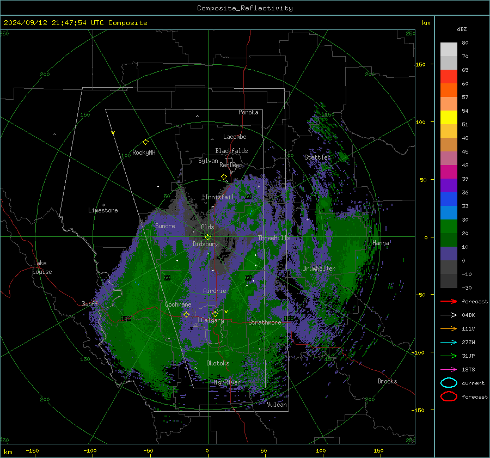Pick the dark green 10–20 dBZ swatch
Image resolution: width=490 pixels, height=458 pixels.
point(449,240)
